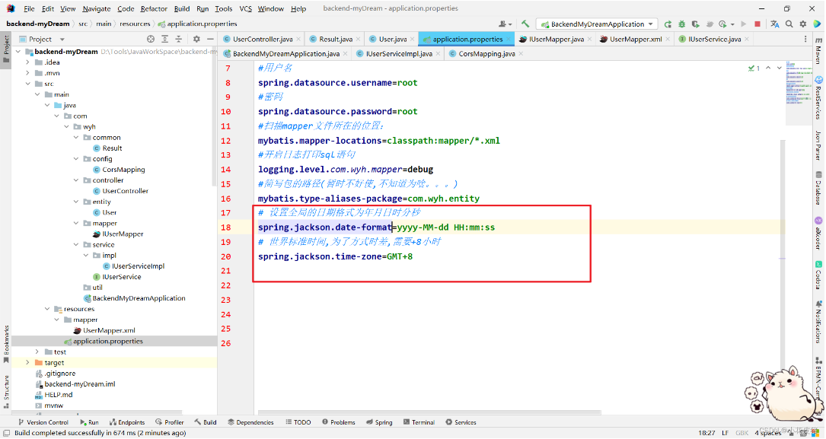Open the VCS menu

245,8
